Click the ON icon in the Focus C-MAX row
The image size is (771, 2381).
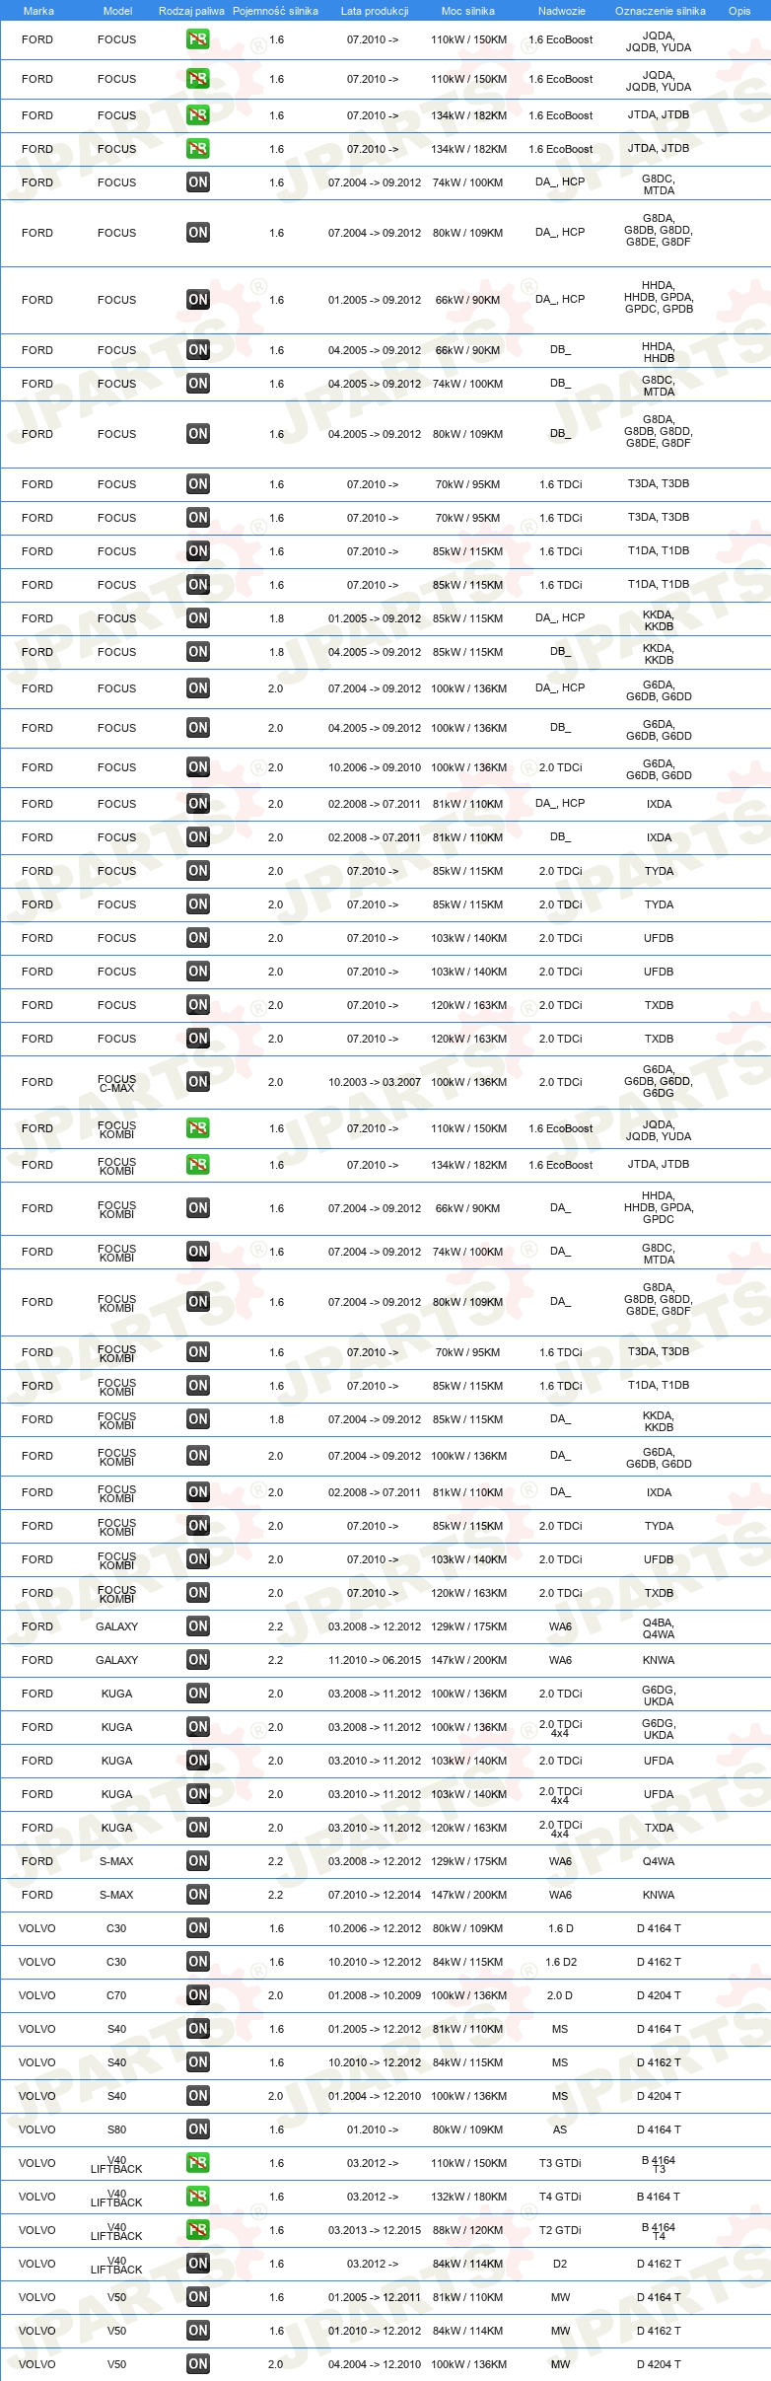click(197, 1082)
